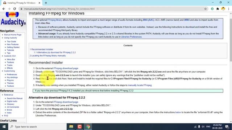The width and height of the screenshot is (232, 130).
Task: Open the Digital Audio link
Action: point(12,101)
